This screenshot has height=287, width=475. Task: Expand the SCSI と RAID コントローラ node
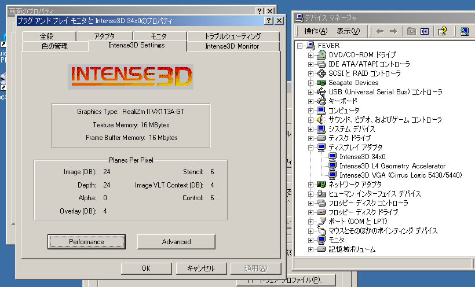click(310, 73)
